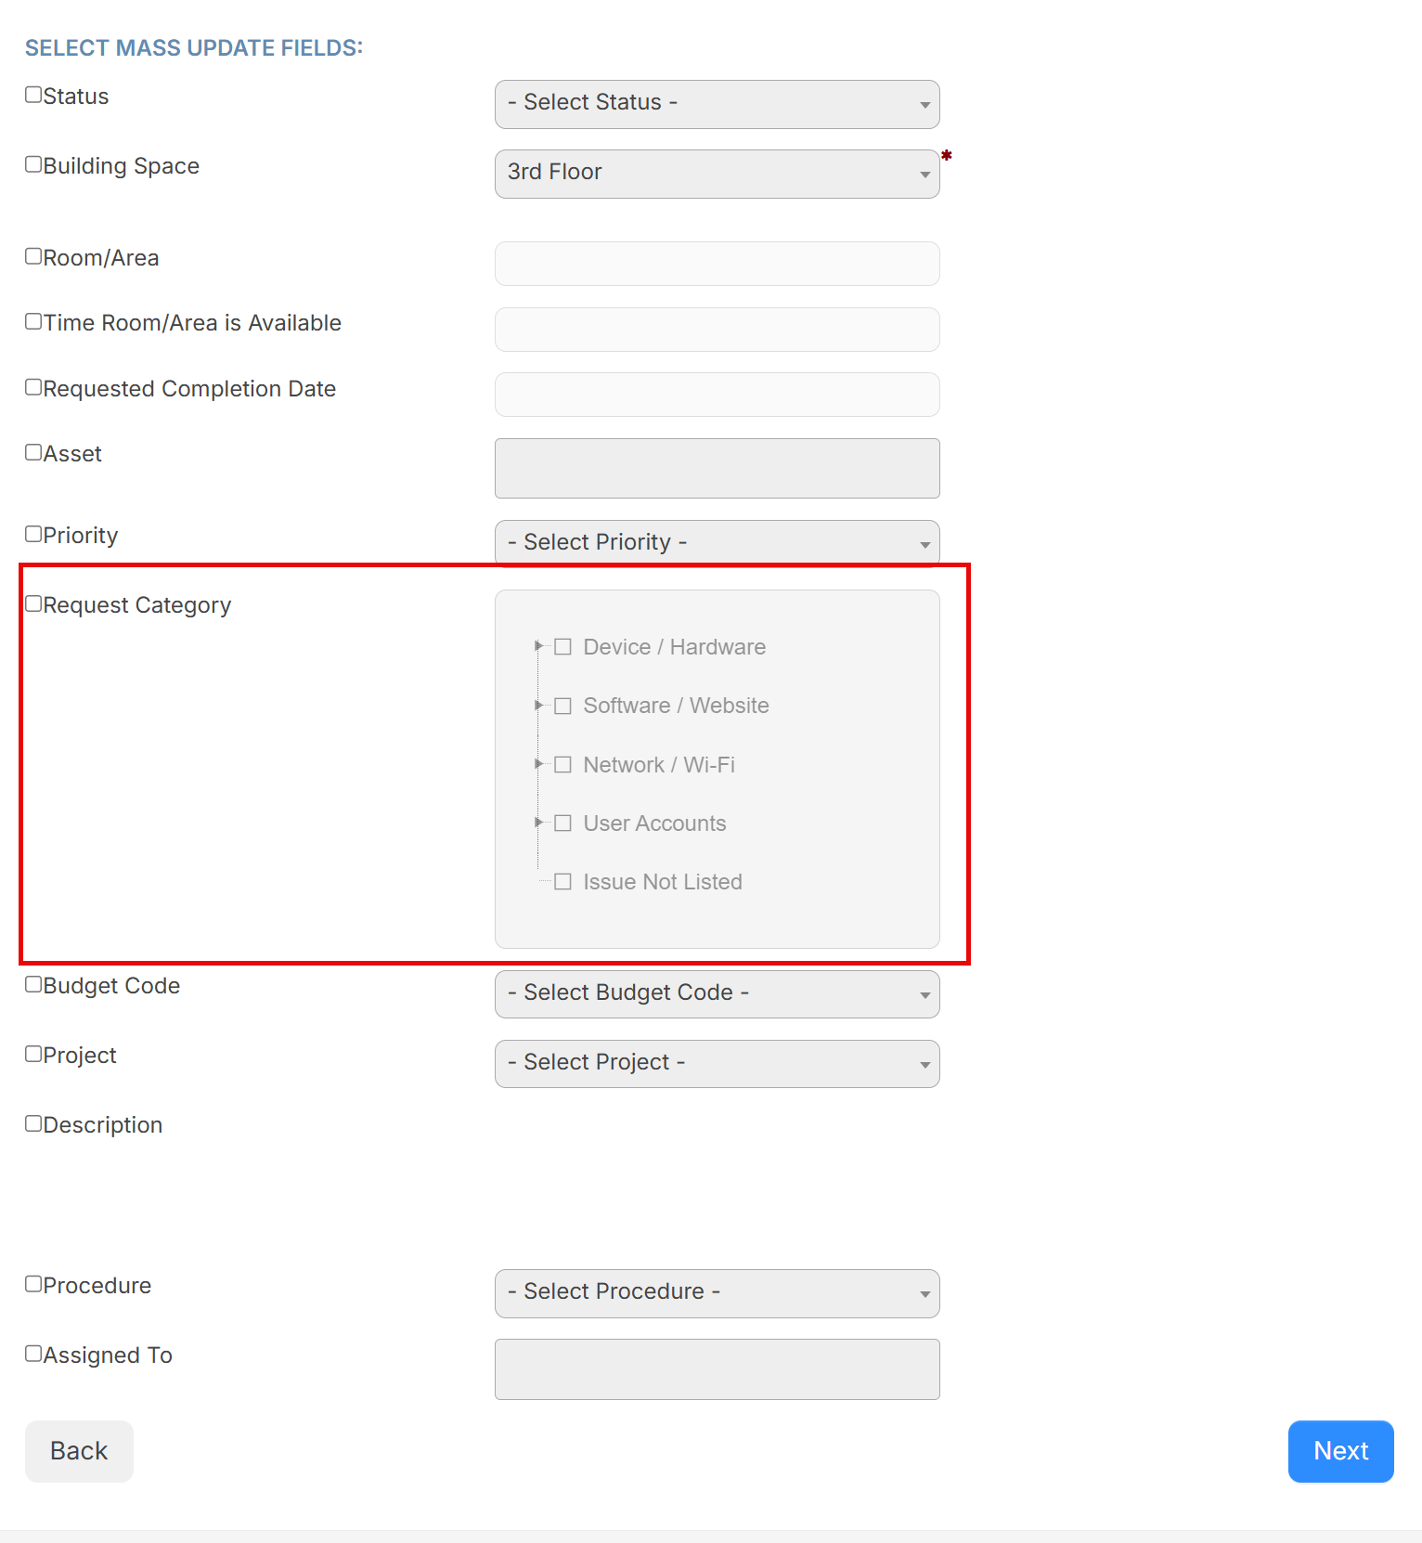
Task: Check the User Accounts category box
Action: point(562,823)
